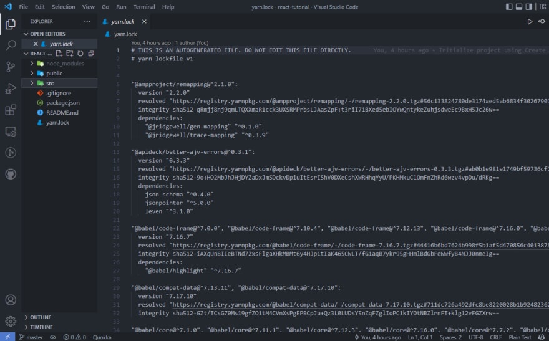Open the apideck better-ajv-errors registry URL
Viewport: 549px width, 341px height.
361,169
